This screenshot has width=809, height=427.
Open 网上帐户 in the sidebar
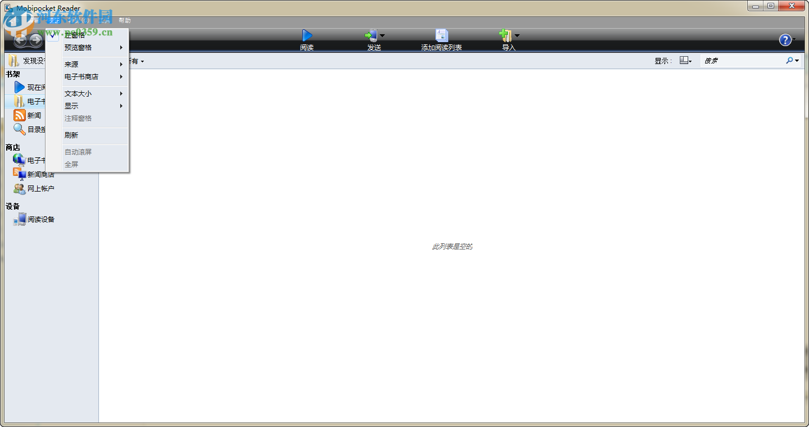(x=34, y=189)
